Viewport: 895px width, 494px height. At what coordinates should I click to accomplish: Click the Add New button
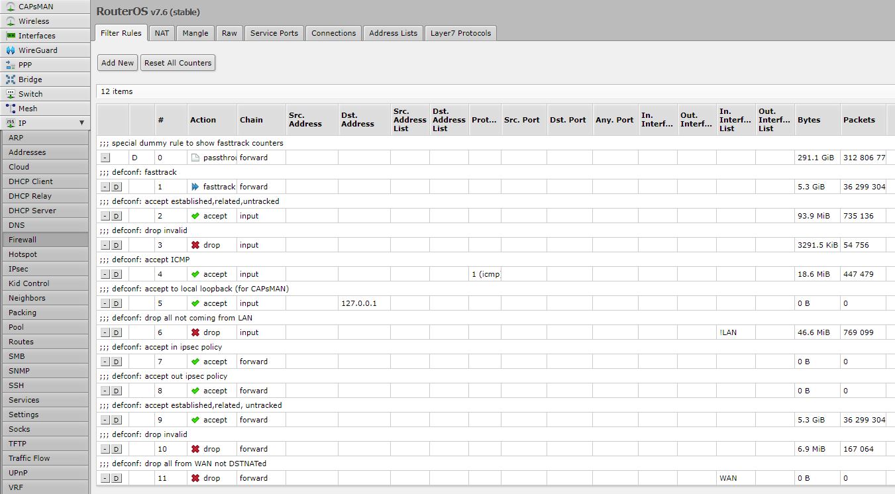tap(117, 63)
